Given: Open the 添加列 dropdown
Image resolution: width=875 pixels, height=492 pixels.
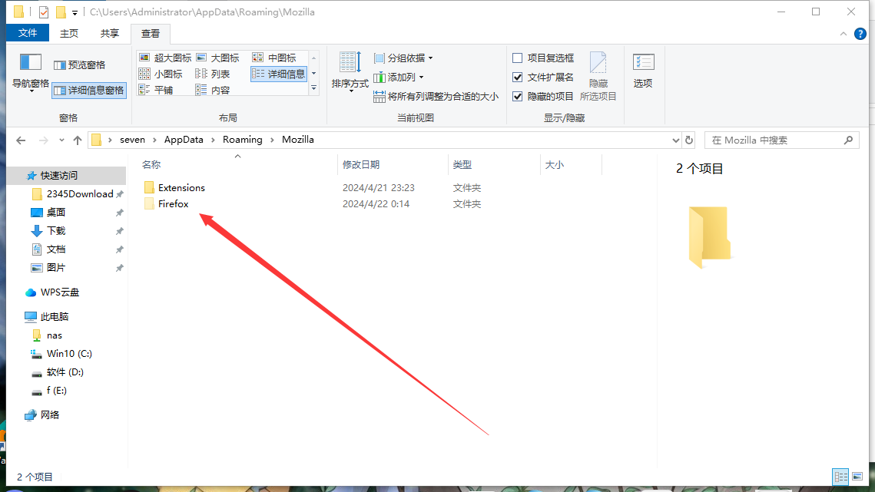Looking at the screenshot, I should (x=399, y=77).
